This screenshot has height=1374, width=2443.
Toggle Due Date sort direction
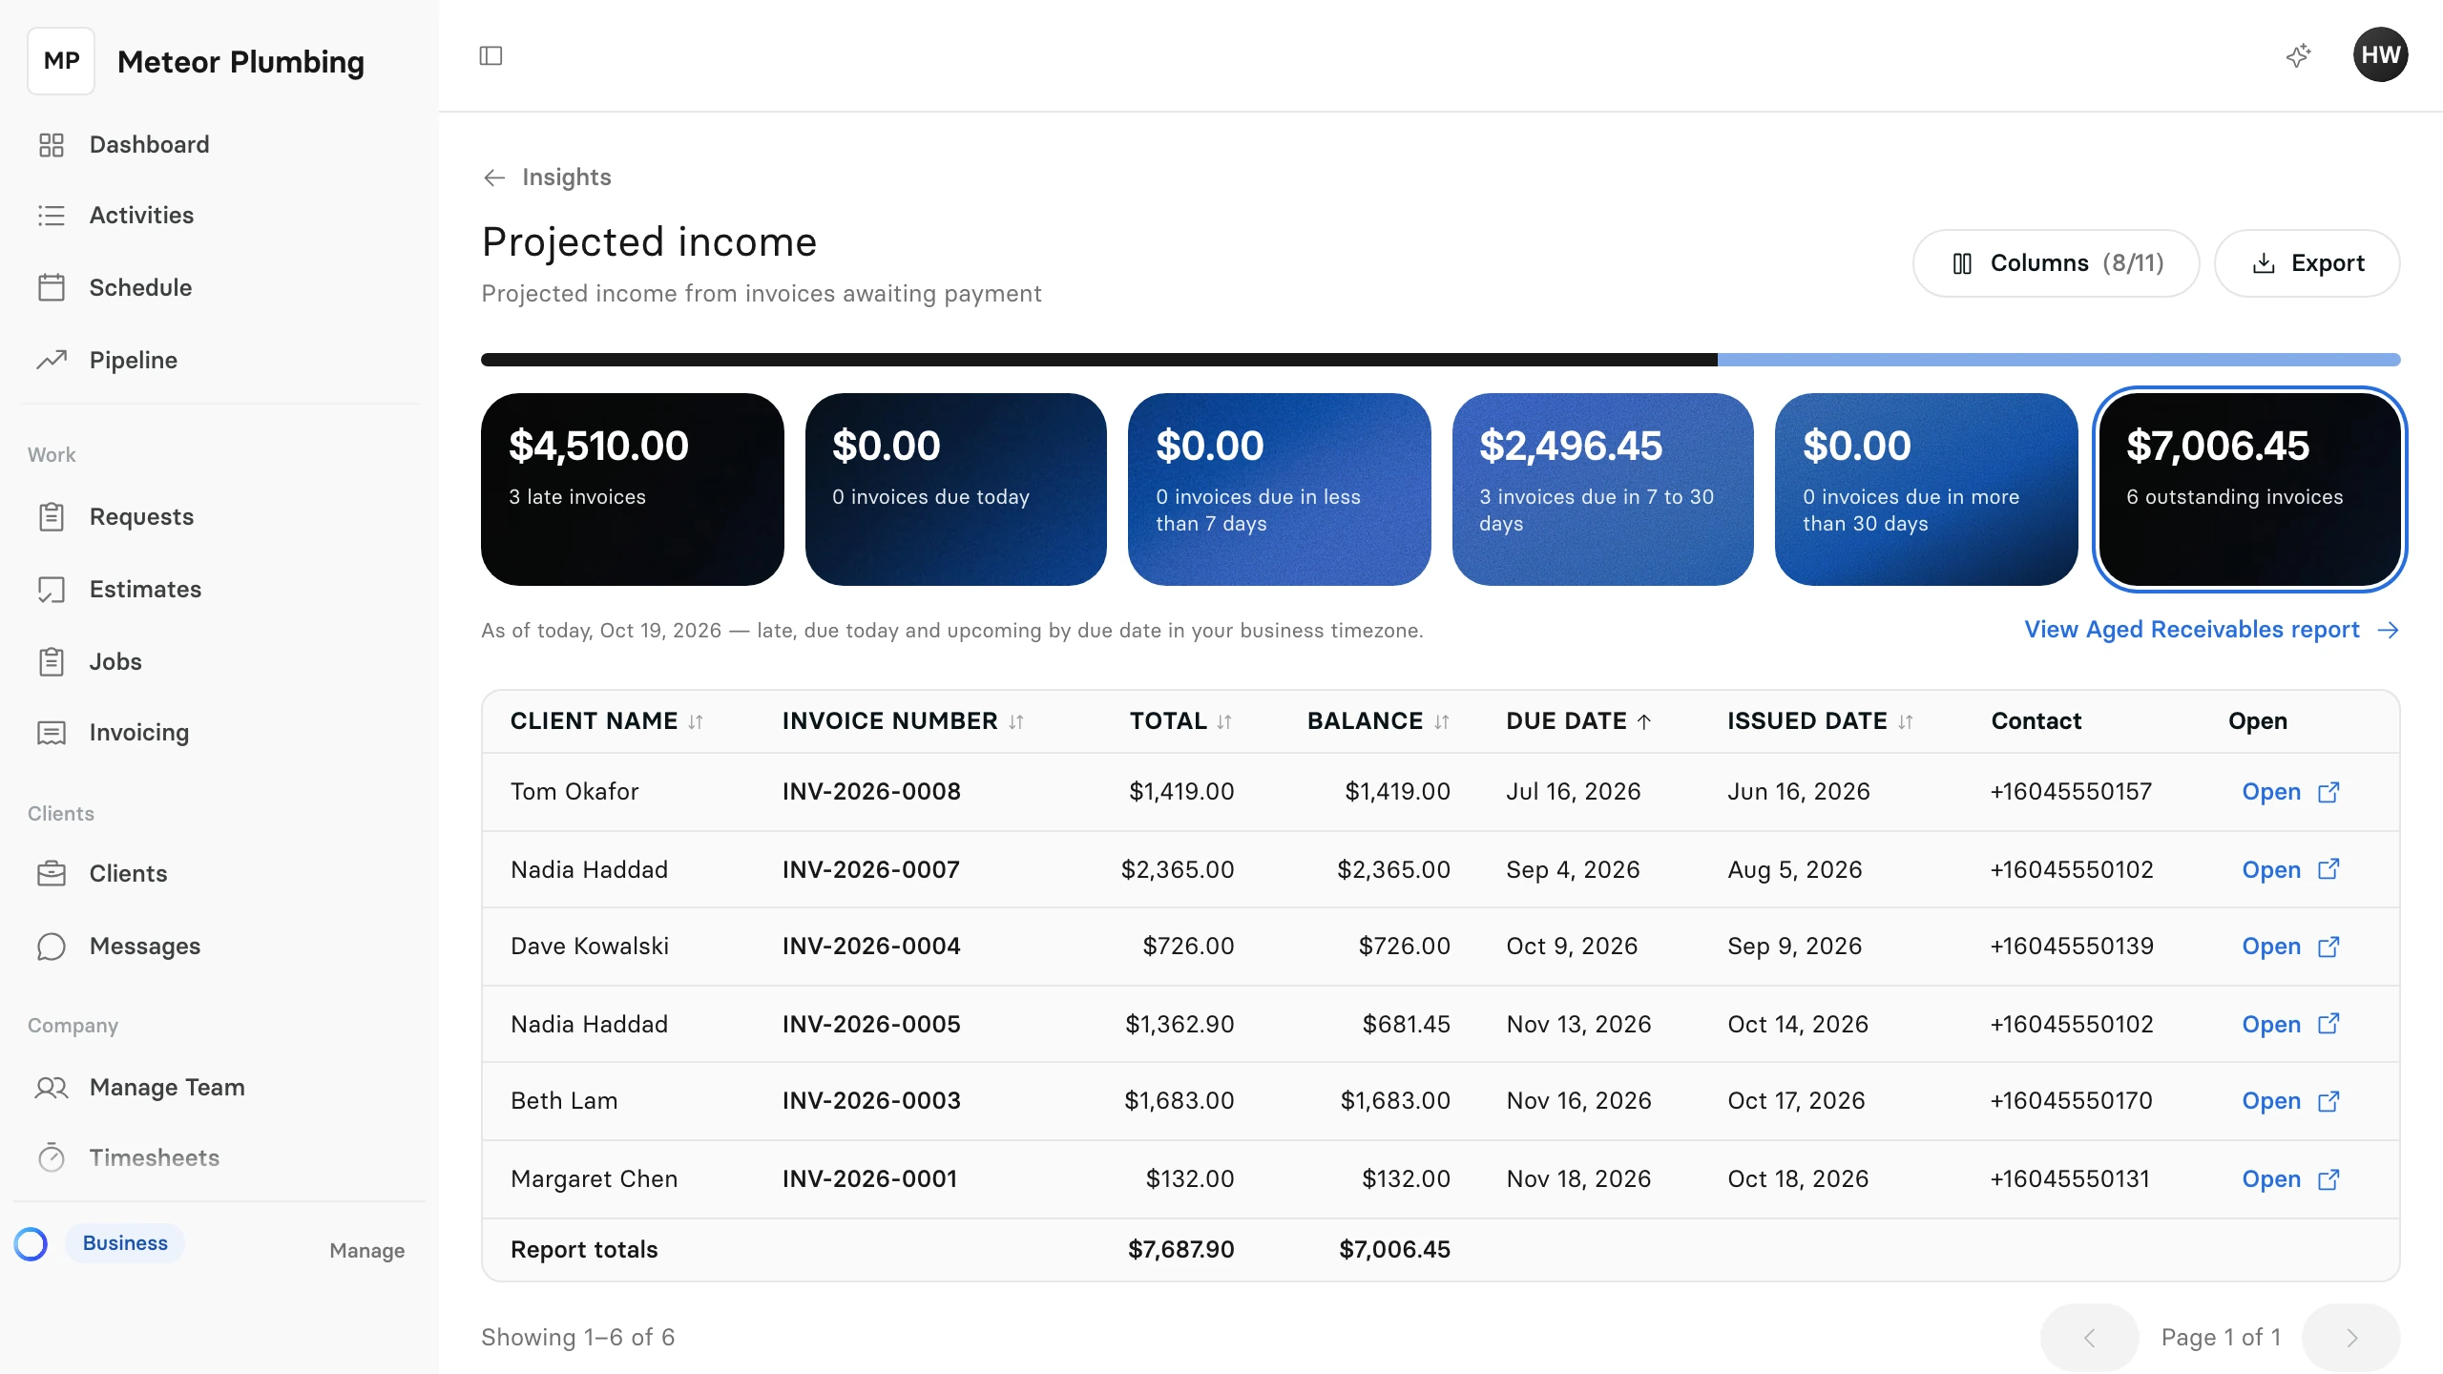1578,721
